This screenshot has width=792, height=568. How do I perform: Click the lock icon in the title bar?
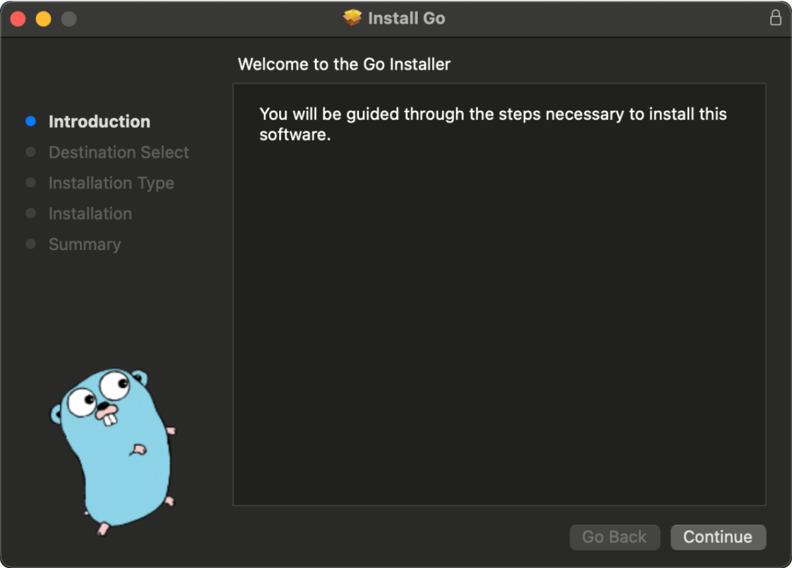pos(776,17)
